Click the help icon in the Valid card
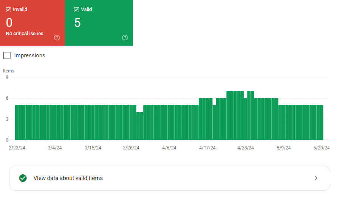The width and height of the screenshot is (337, 200). (125, 38)
